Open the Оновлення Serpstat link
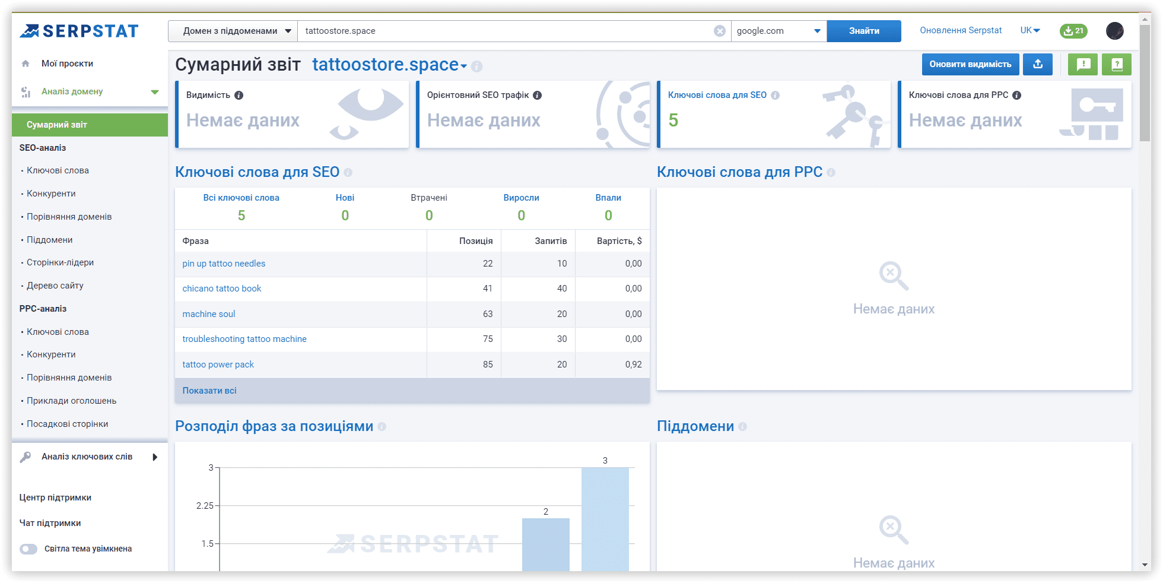1163x583 pixels. pos(961,30)
